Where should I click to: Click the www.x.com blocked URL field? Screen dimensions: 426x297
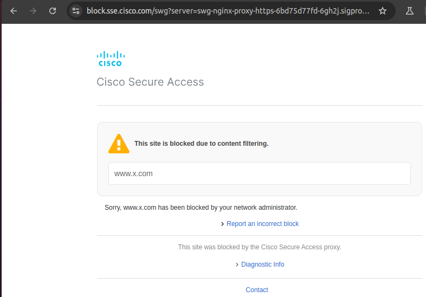pos(259,173)
